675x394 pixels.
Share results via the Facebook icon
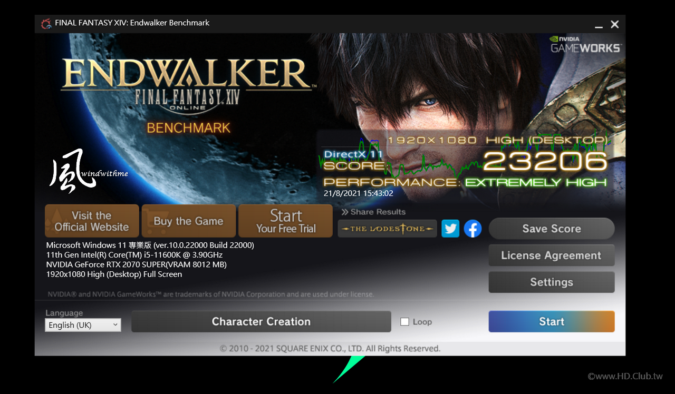click(x=472, y=229)
